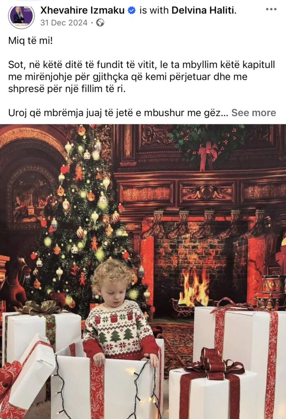The width and height of the screenshot is (286, 419).
Task: Open Xhevahire Izmaku's profile picture avatar
Action: [x=21, y=16]
